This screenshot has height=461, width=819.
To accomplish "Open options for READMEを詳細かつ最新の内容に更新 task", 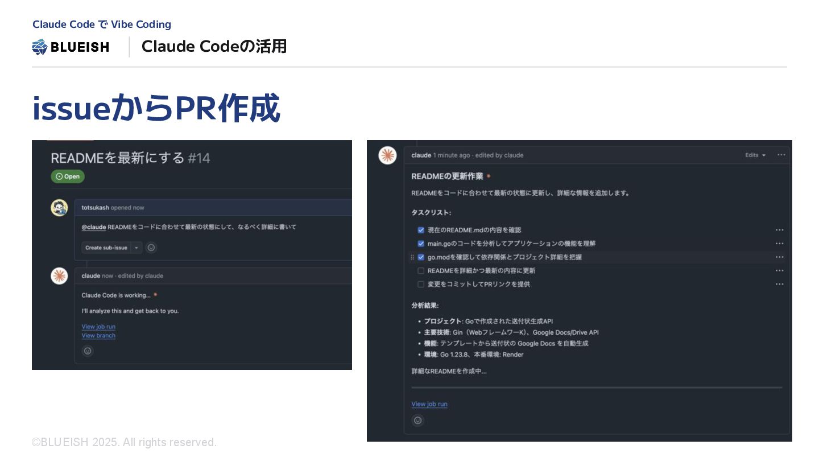I will (779, 271).
